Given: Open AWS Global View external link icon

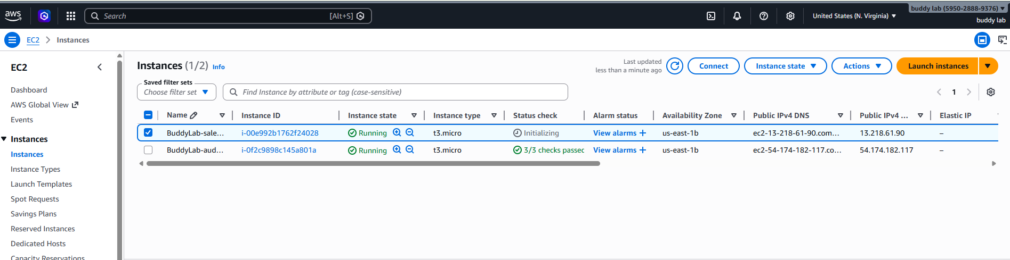Looking at the screenshot, I should pos(75,105).
